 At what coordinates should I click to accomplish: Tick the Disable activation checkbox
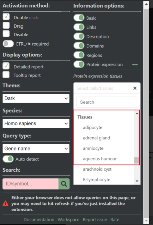[6, 34]
